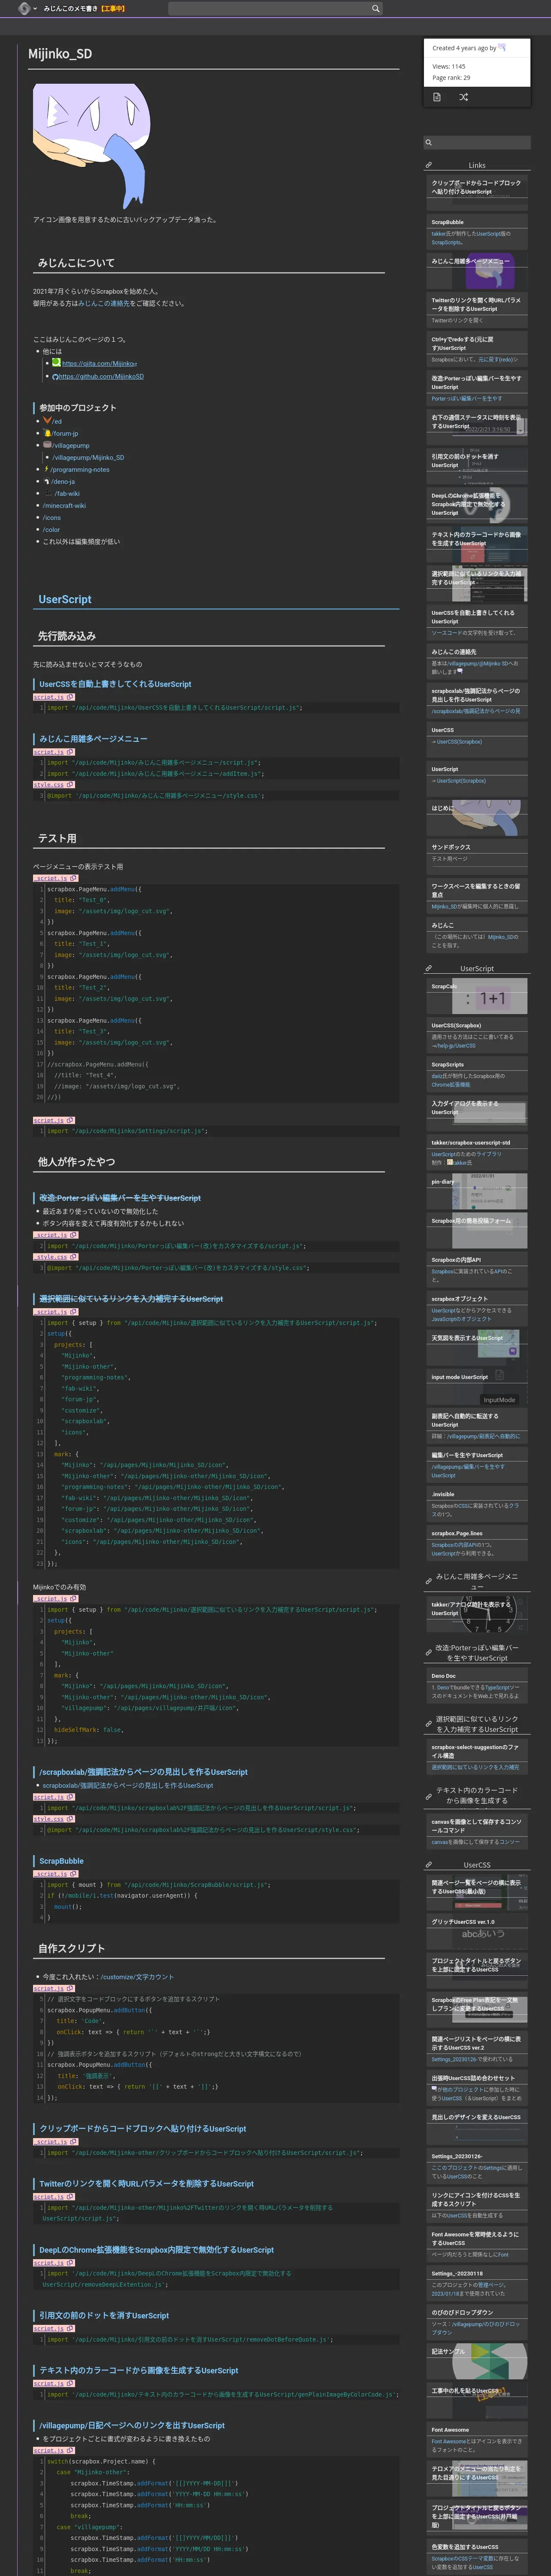
Task: Focus the top header search field
Action: tap(275, 8)
